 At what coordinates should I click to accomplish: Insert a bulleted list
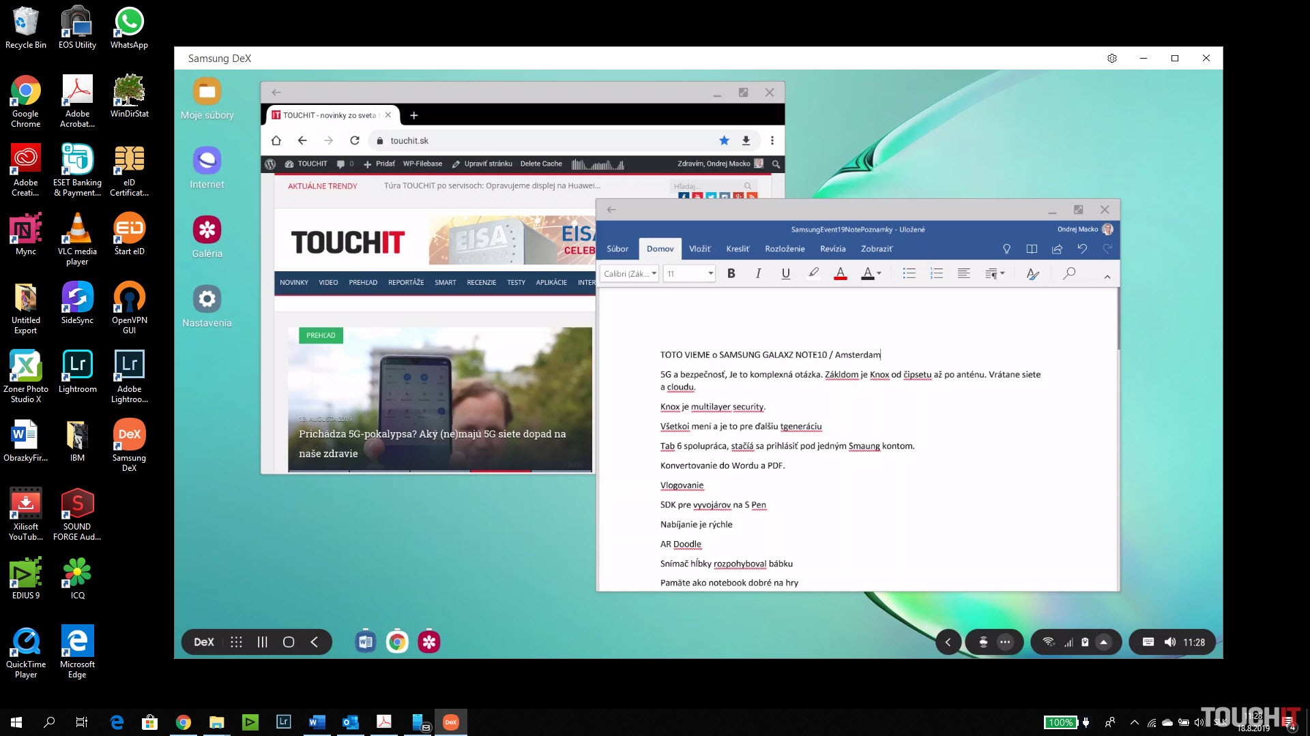(x=909, y=274)
